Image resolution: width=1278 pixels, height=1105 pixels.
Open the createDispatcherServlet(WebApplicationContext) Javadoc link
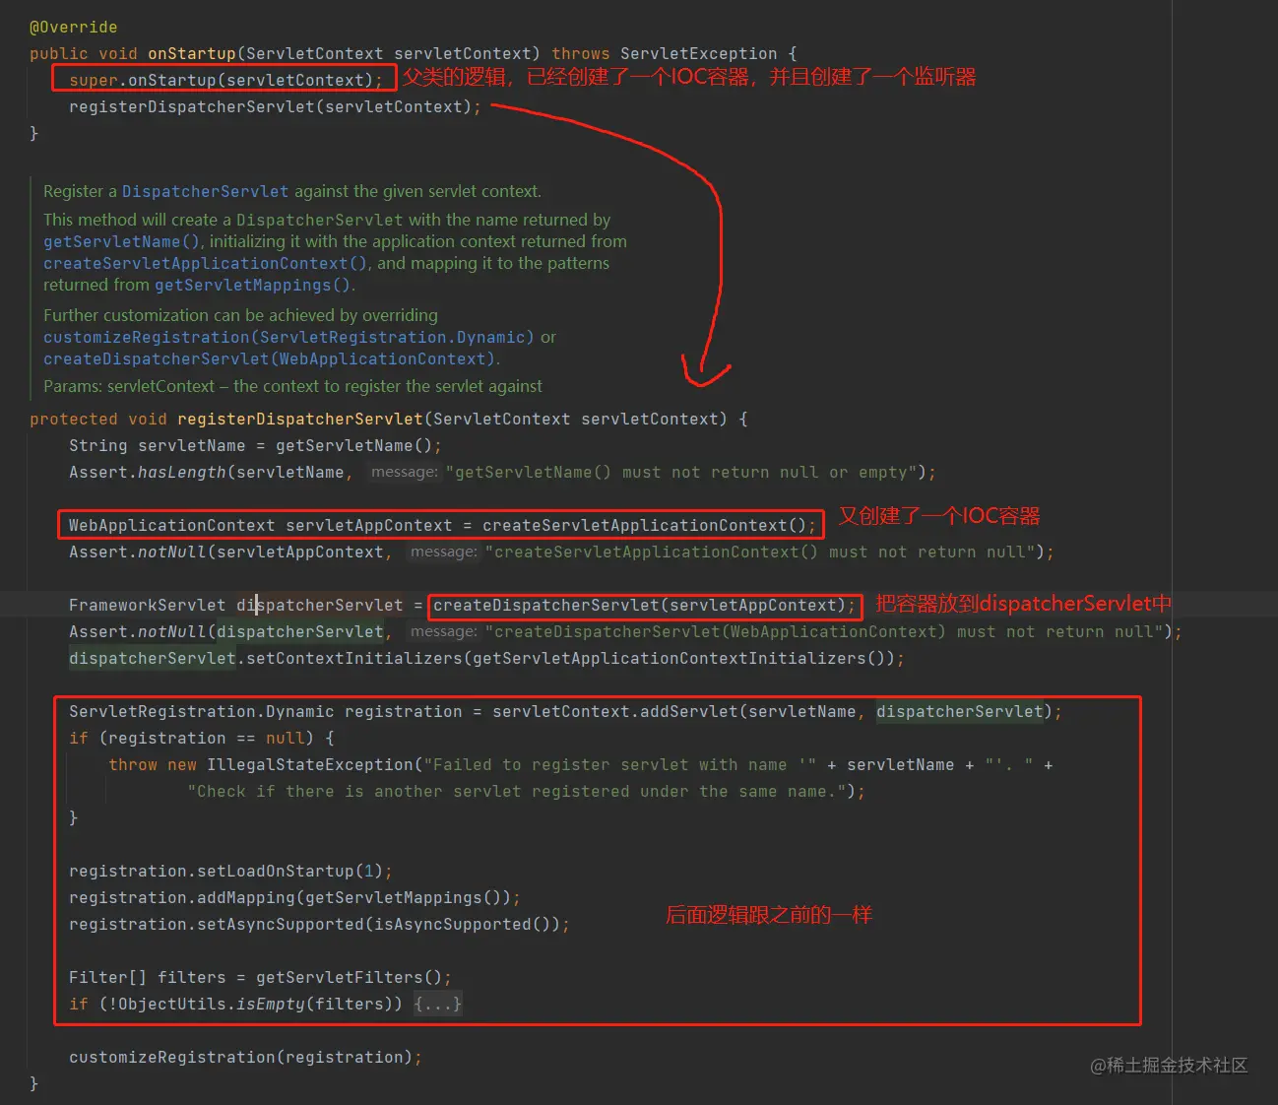click(x=270, y=358)
